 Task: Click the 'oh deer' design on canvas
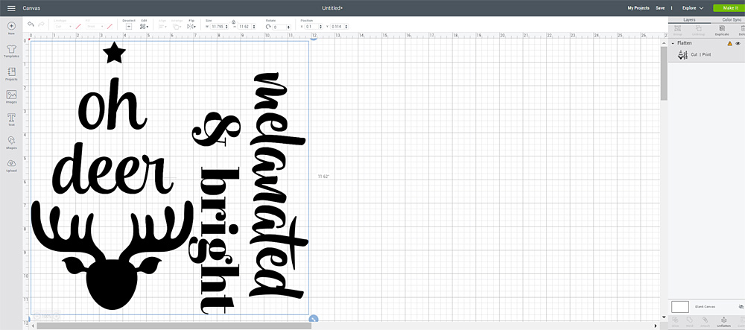[113, 176]
